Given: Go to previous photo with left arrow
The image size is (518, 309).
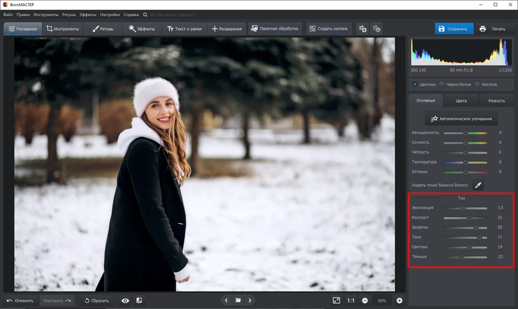Looking at the screenshot, I should coord(226,300).
